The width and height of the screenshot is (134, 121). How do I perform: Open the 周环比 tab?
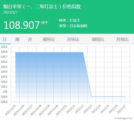pyautogui.click(x=49, y=39)
